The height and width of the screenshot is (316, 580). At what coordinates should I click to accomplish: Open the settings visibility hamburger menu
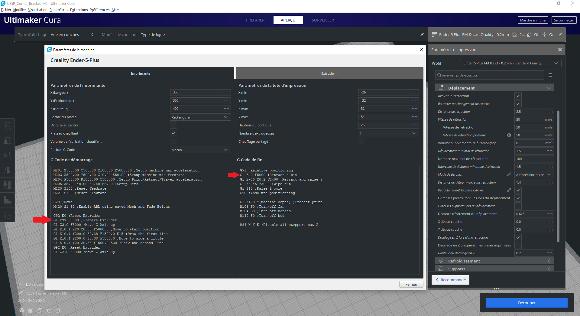pos(550,75)
